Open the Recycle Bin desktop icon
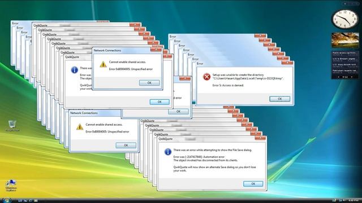Image resolution: width=362 pixels, height=203 pixels. pyautogui.click(x=12, y=125)
